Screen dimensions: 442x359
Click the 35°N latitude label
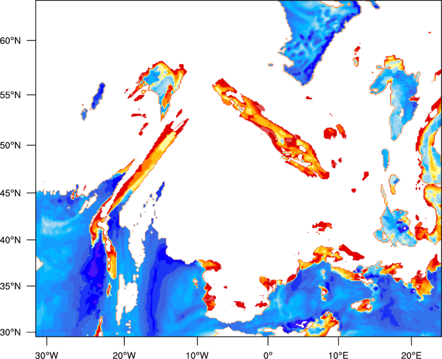10,286
